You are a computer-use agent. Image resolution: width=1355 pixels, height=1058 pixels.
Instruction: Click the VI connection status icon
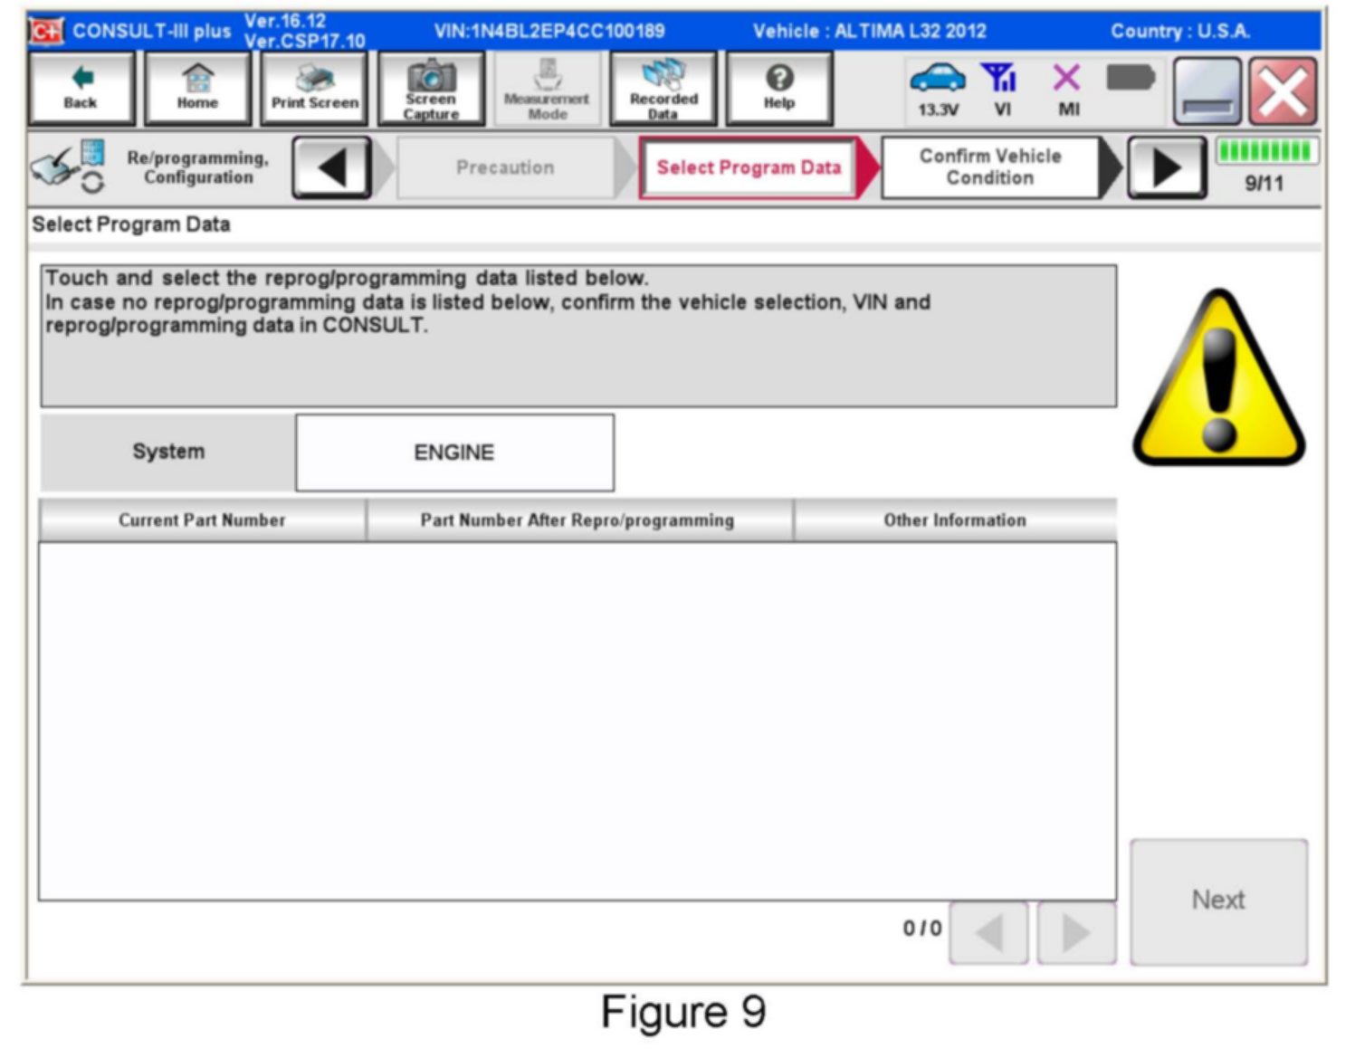tap(1001, 89)
